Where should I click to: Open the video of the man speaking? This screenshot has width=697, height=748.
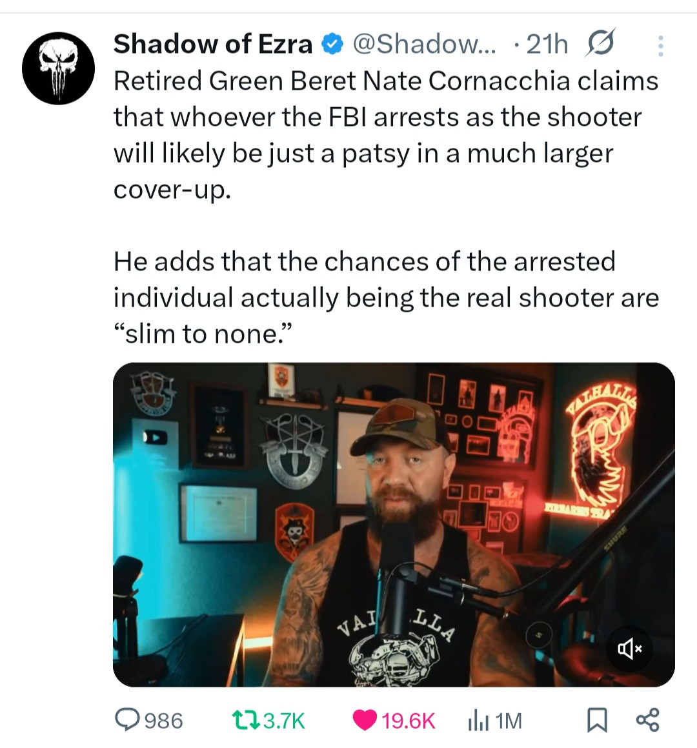(394, 525)
